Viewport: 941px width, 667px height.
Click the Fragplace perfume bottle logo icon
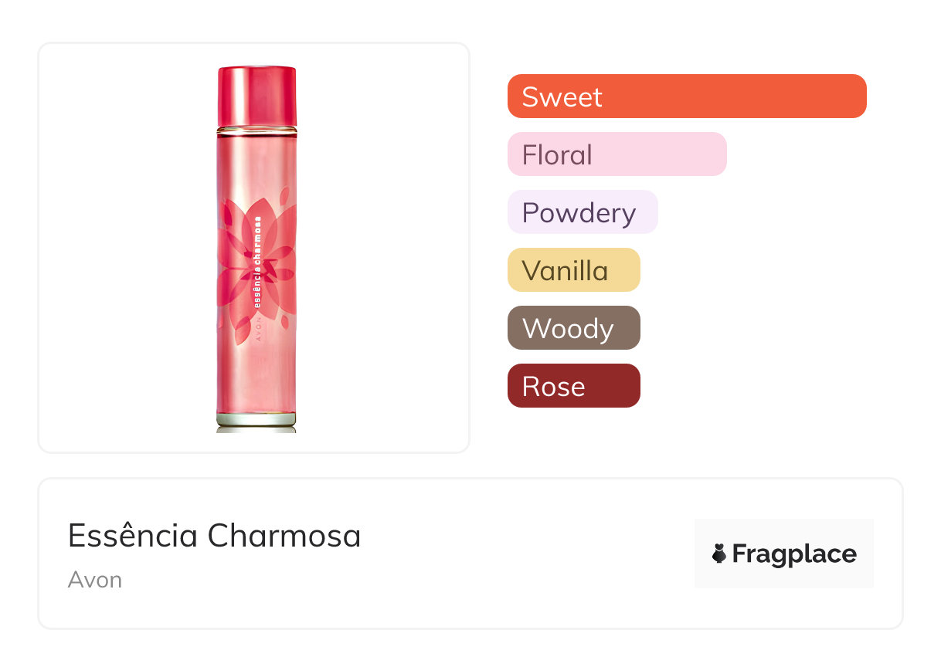point(719,554)
